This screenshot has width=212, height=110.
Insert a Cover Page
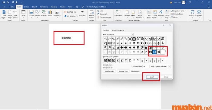pos(4,14)
